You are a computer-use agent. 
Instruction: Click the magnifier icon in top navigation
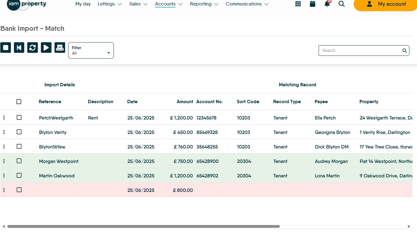click(x=342, y=4)
